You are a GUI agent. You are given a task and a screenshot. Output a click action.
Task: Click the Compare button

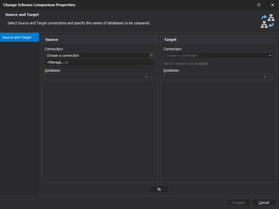(x=238, y=203)
